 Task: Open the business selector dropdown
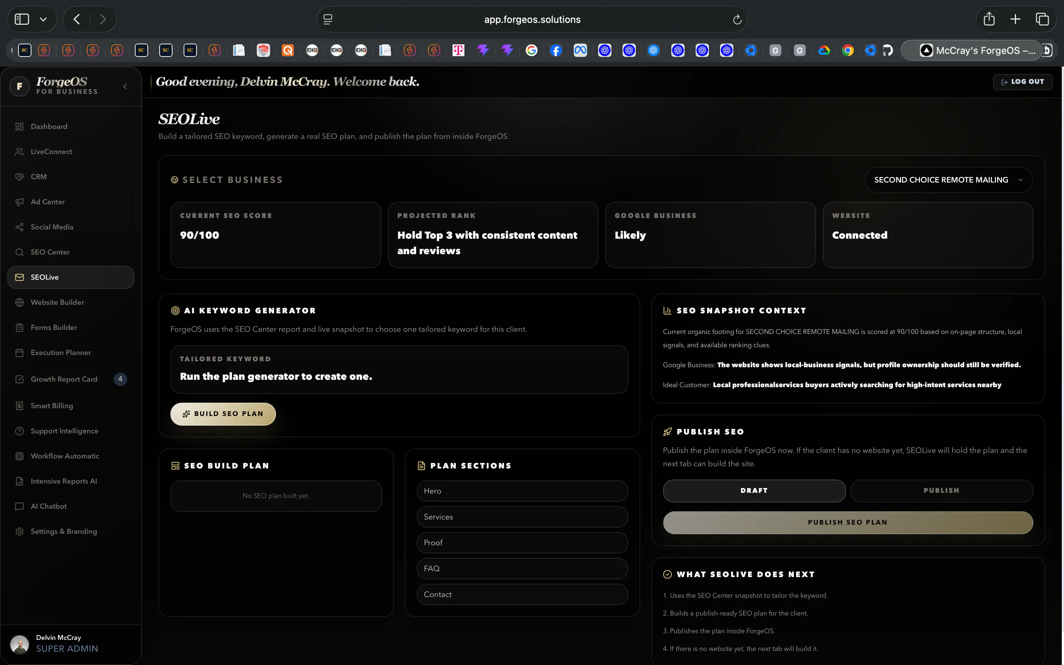[x=948, y=180]
